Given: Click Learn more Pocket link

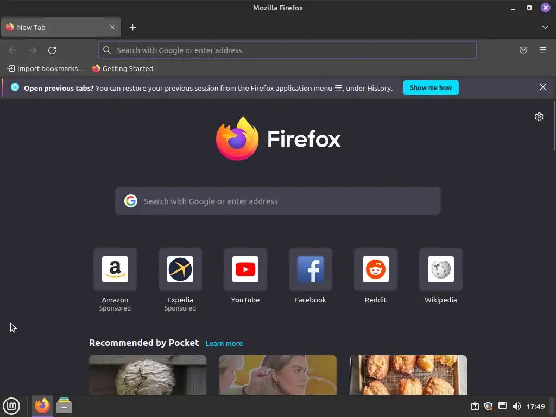Looking at the screenshot, I should coord(224,343).
